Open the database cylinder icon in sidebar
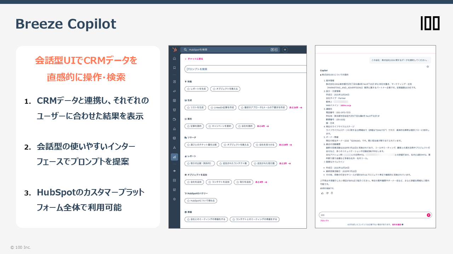Screen dimensions: 453x254 pyautogui.click(x=174, y=138)
